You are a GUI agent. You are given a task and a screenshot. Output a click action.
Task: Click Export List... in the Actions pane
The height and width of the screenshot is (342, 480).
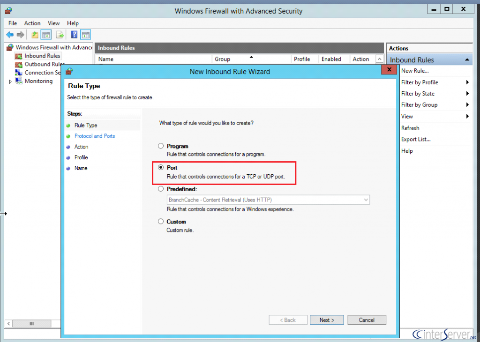[416, 139]
